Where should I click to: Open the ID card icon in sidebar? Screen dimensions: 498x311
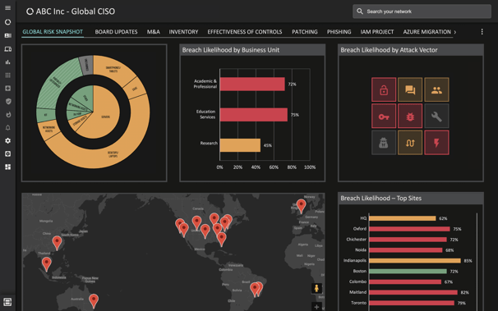(7, 35)
